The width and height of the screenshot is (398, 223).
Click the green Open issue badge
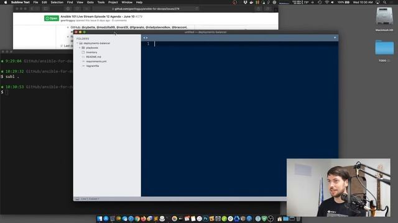tap(52, 18)
